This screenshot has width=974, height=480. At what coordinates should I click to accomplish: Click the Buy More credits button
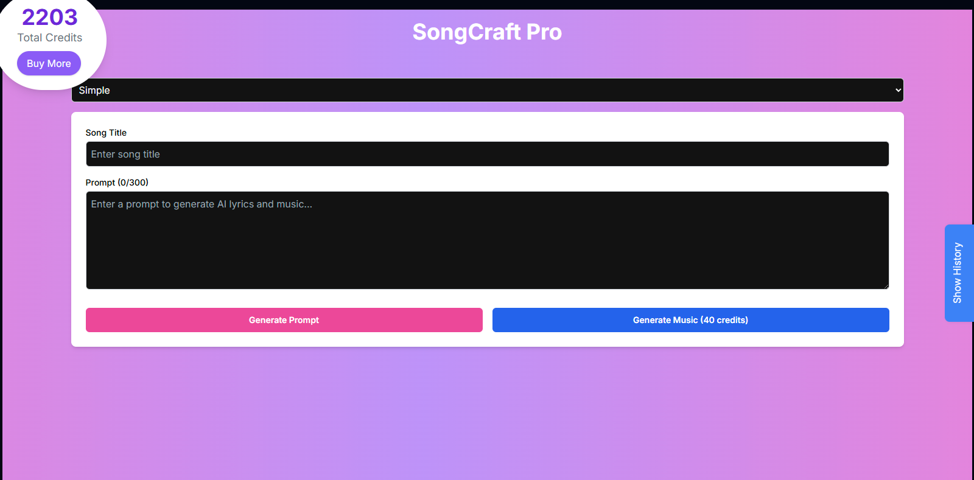click(49, 63)
